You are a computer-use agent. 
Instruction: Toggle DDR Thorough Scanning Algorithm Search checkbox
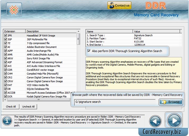pyautogui.click(x=89, y=51)
